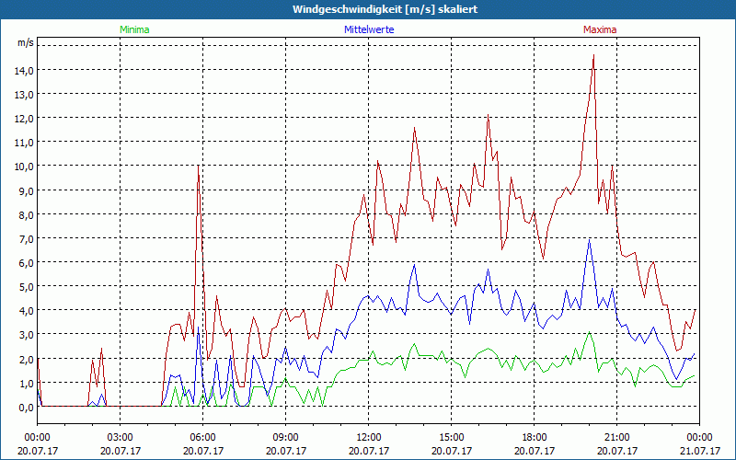The height and width of the screenshot is (460, 736).
Task: Click the 06:00 time axis label
Action: (202, 437)
